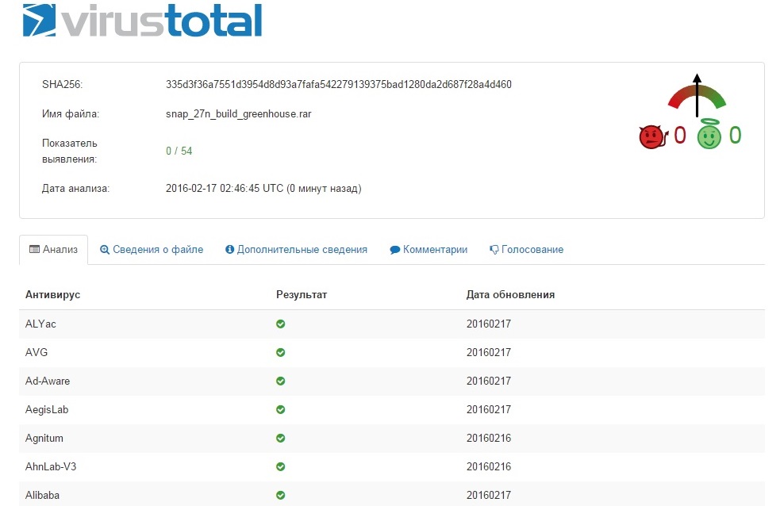Screen dimensions: 784x506
Task: Click the AegisLab antivirus name
Action: [x=47, y=409]
